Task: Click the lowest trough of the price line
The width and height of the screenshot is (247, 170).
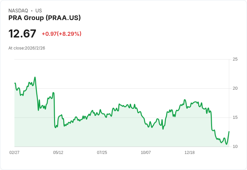Action: coord(227,144)
